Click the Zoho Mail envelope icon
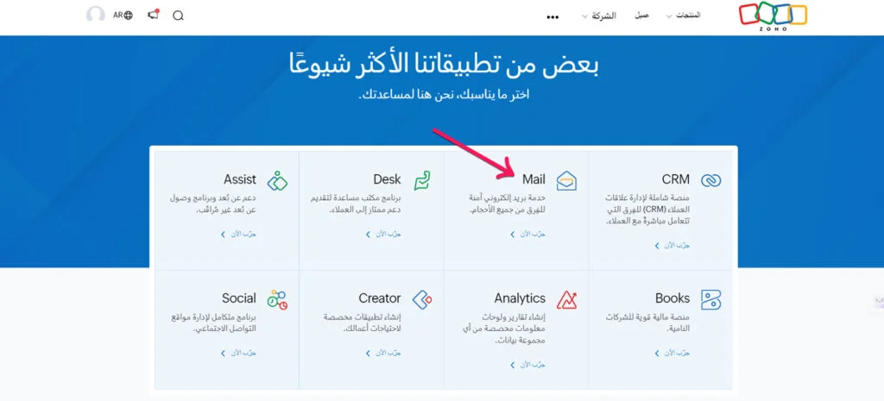Screen dimensions: 884x401 click(565, 180)
